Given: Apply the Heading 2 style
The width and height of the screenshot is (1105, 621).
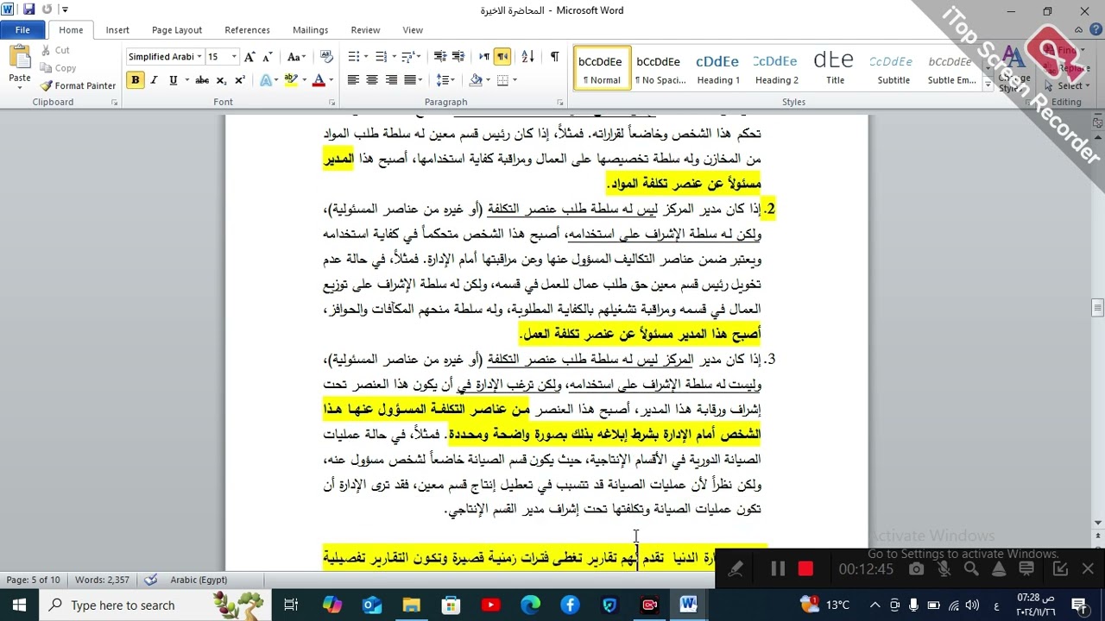Looking at the screenshot, I should pos(776,69).
